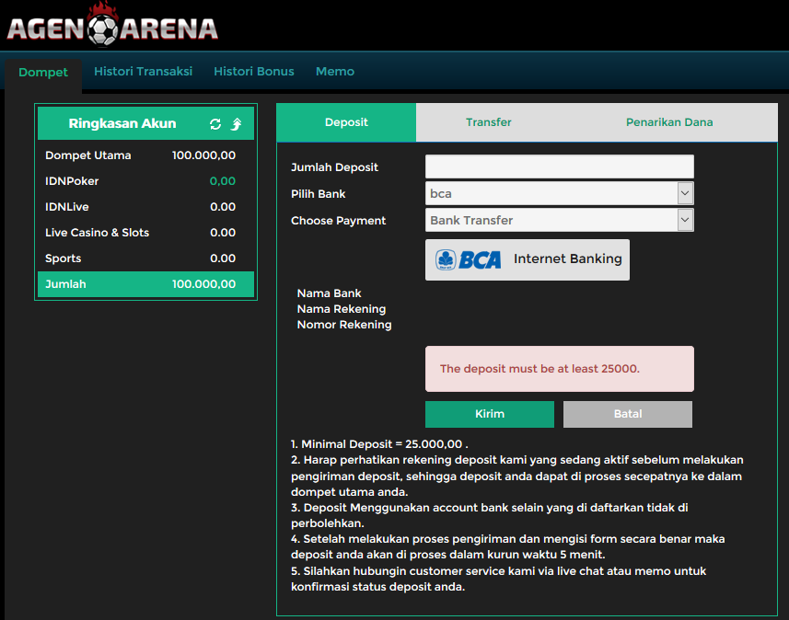Switch to Histori Transaksi tab

click(x=144, y=72)
